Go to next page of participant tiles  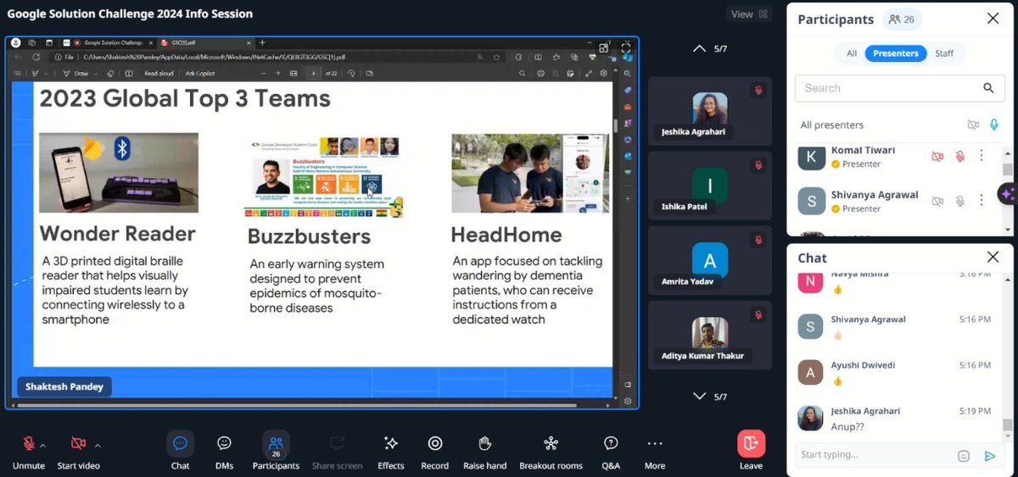point(699,397)
